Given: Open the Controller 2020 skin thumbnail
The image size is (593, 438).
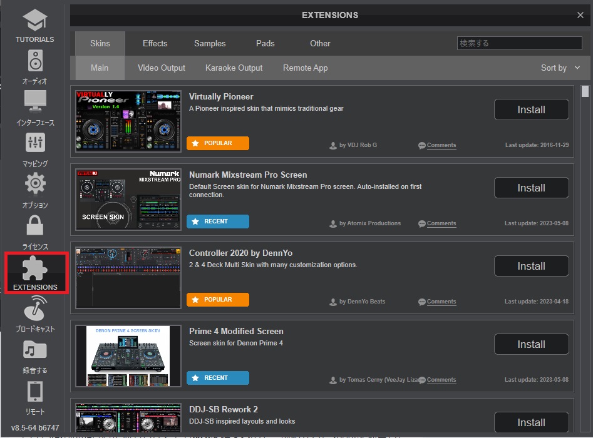Looking at the screenshot, I should coord(128,278).
